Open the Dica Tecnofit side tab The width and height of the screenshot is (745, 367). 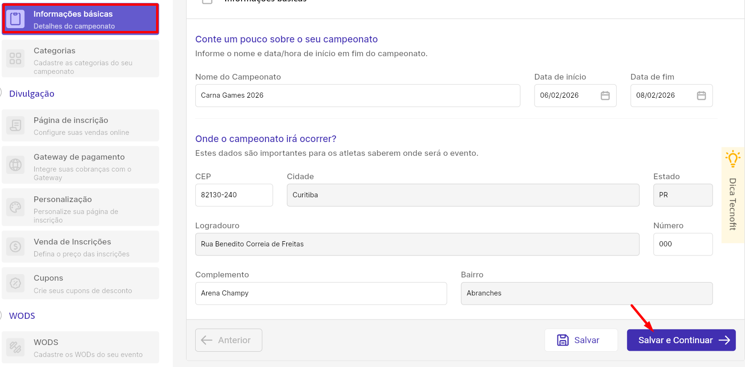(x=733, y=195)
